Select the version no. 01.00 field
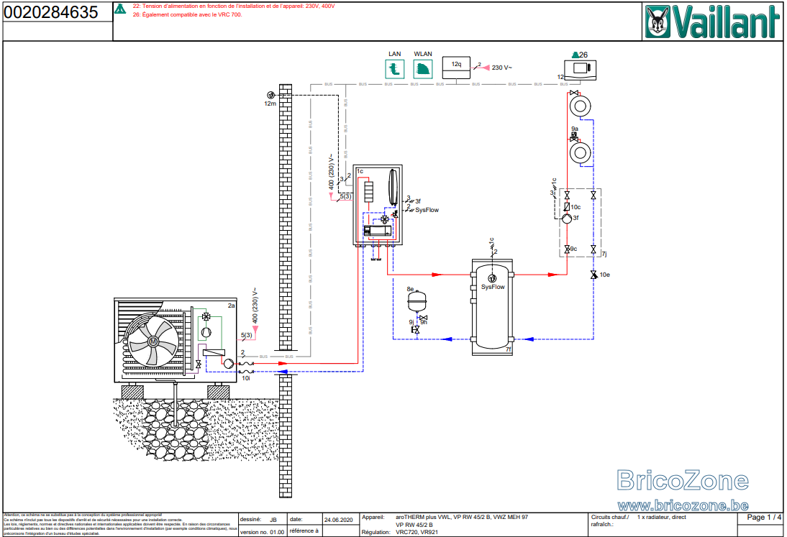787x537 pixels. [262, 532]
